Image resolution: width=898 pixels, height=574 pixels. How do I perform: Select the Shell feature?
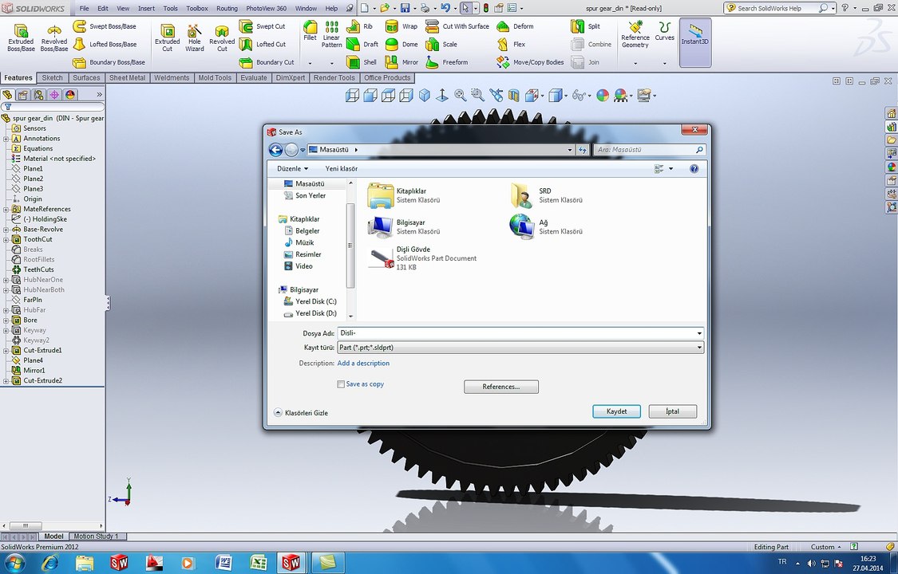(x=362, y=62)
